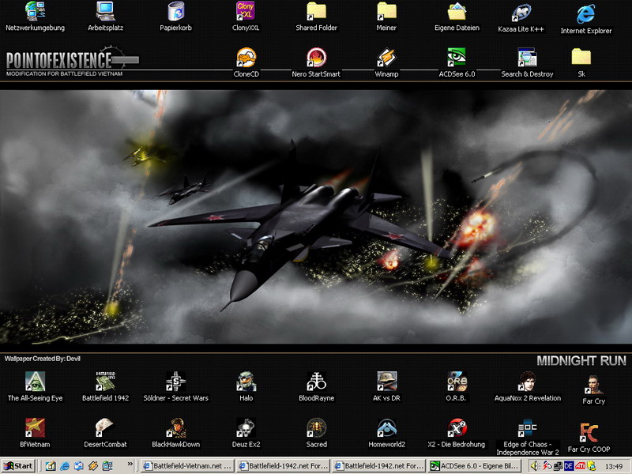Click the yellow tray icon beside the clock
This screenshot has height=474, width=632.
pos(591,466)
